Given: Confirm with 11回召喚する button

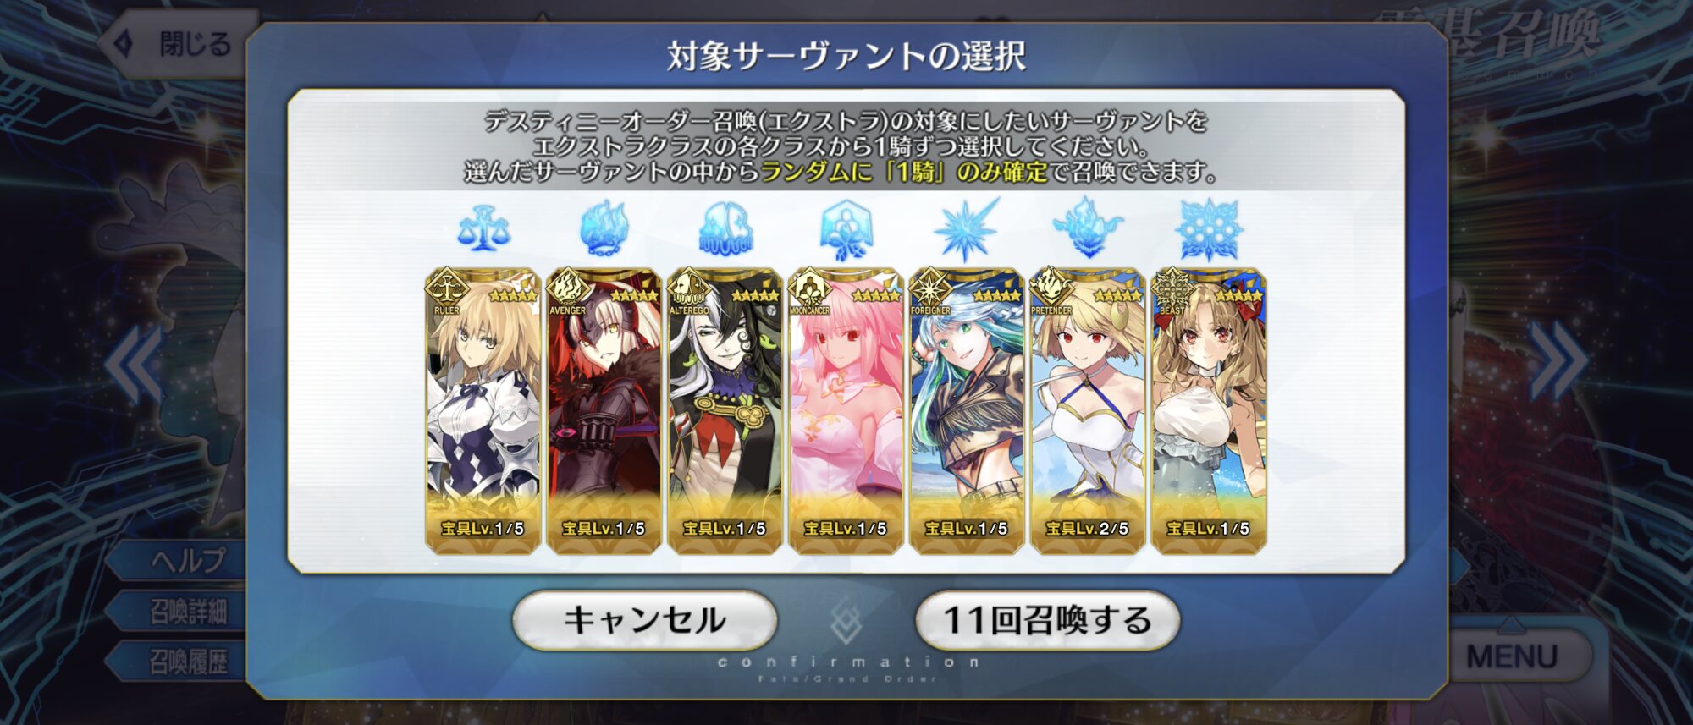Looking at the screenshot, I should pyautogui.click(x=1047, y=620).
